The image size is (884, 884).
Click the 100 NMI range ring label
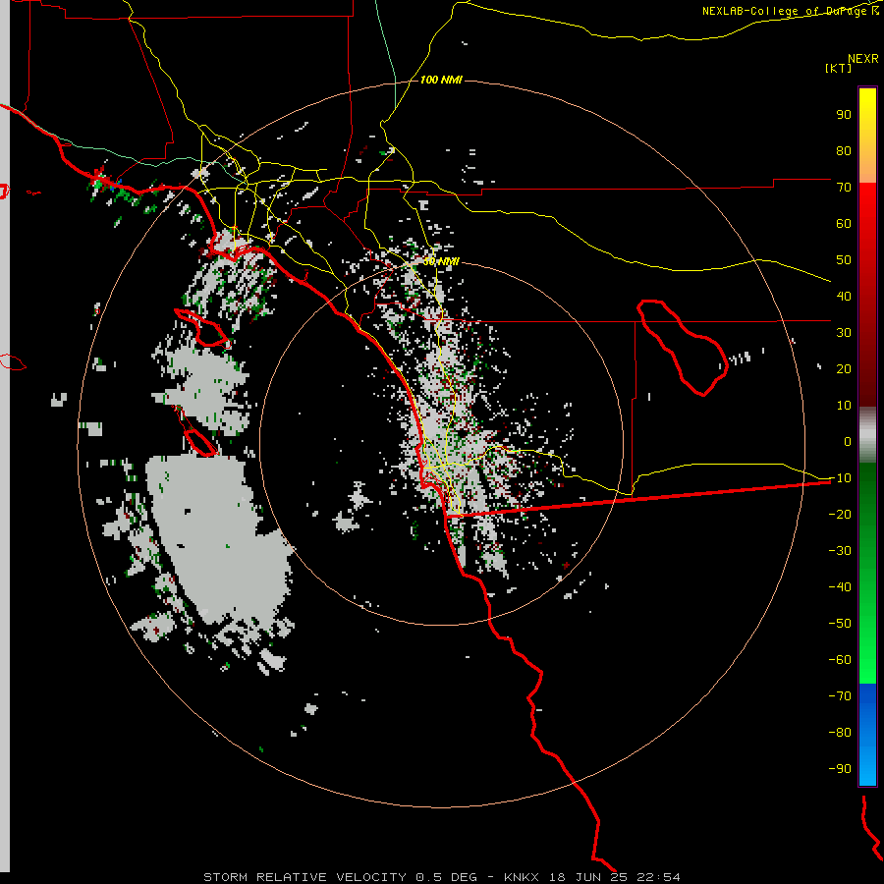(x=441, y=80)
